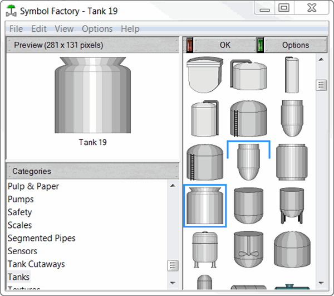
Task: Select domed ladder tank directly above Tank 19
Action: (205, 162)
